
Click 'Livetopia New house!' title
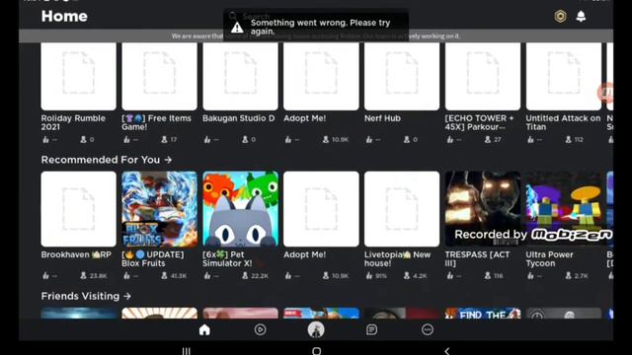397,258
